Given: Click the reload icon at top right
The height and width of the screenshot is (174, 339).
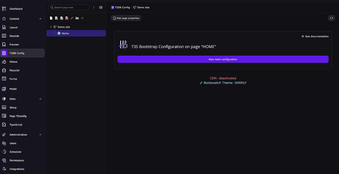Looking at the screenshot, I should (332, 18).
